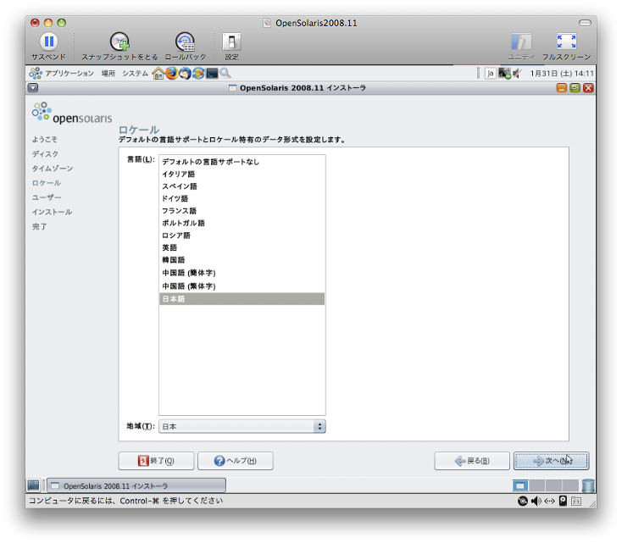This screenshot has width=622, height=543.
Task: Click the volume icon in panel tray
Action: click(x=516, y=74)
